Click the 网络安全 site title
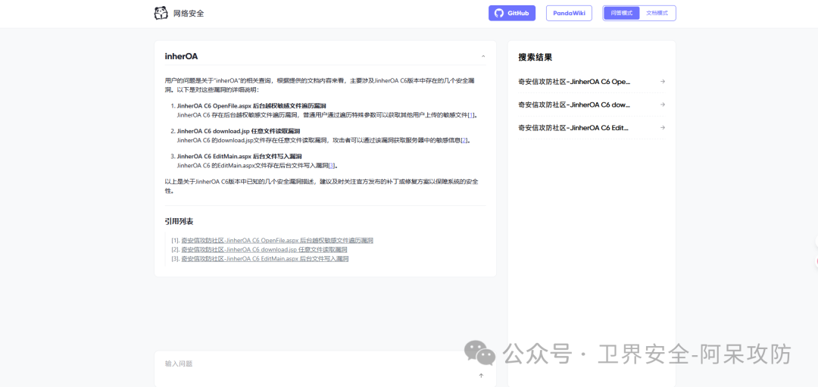Image resolution: width=818 pixels, height=387 pixels. click(189, 13)
